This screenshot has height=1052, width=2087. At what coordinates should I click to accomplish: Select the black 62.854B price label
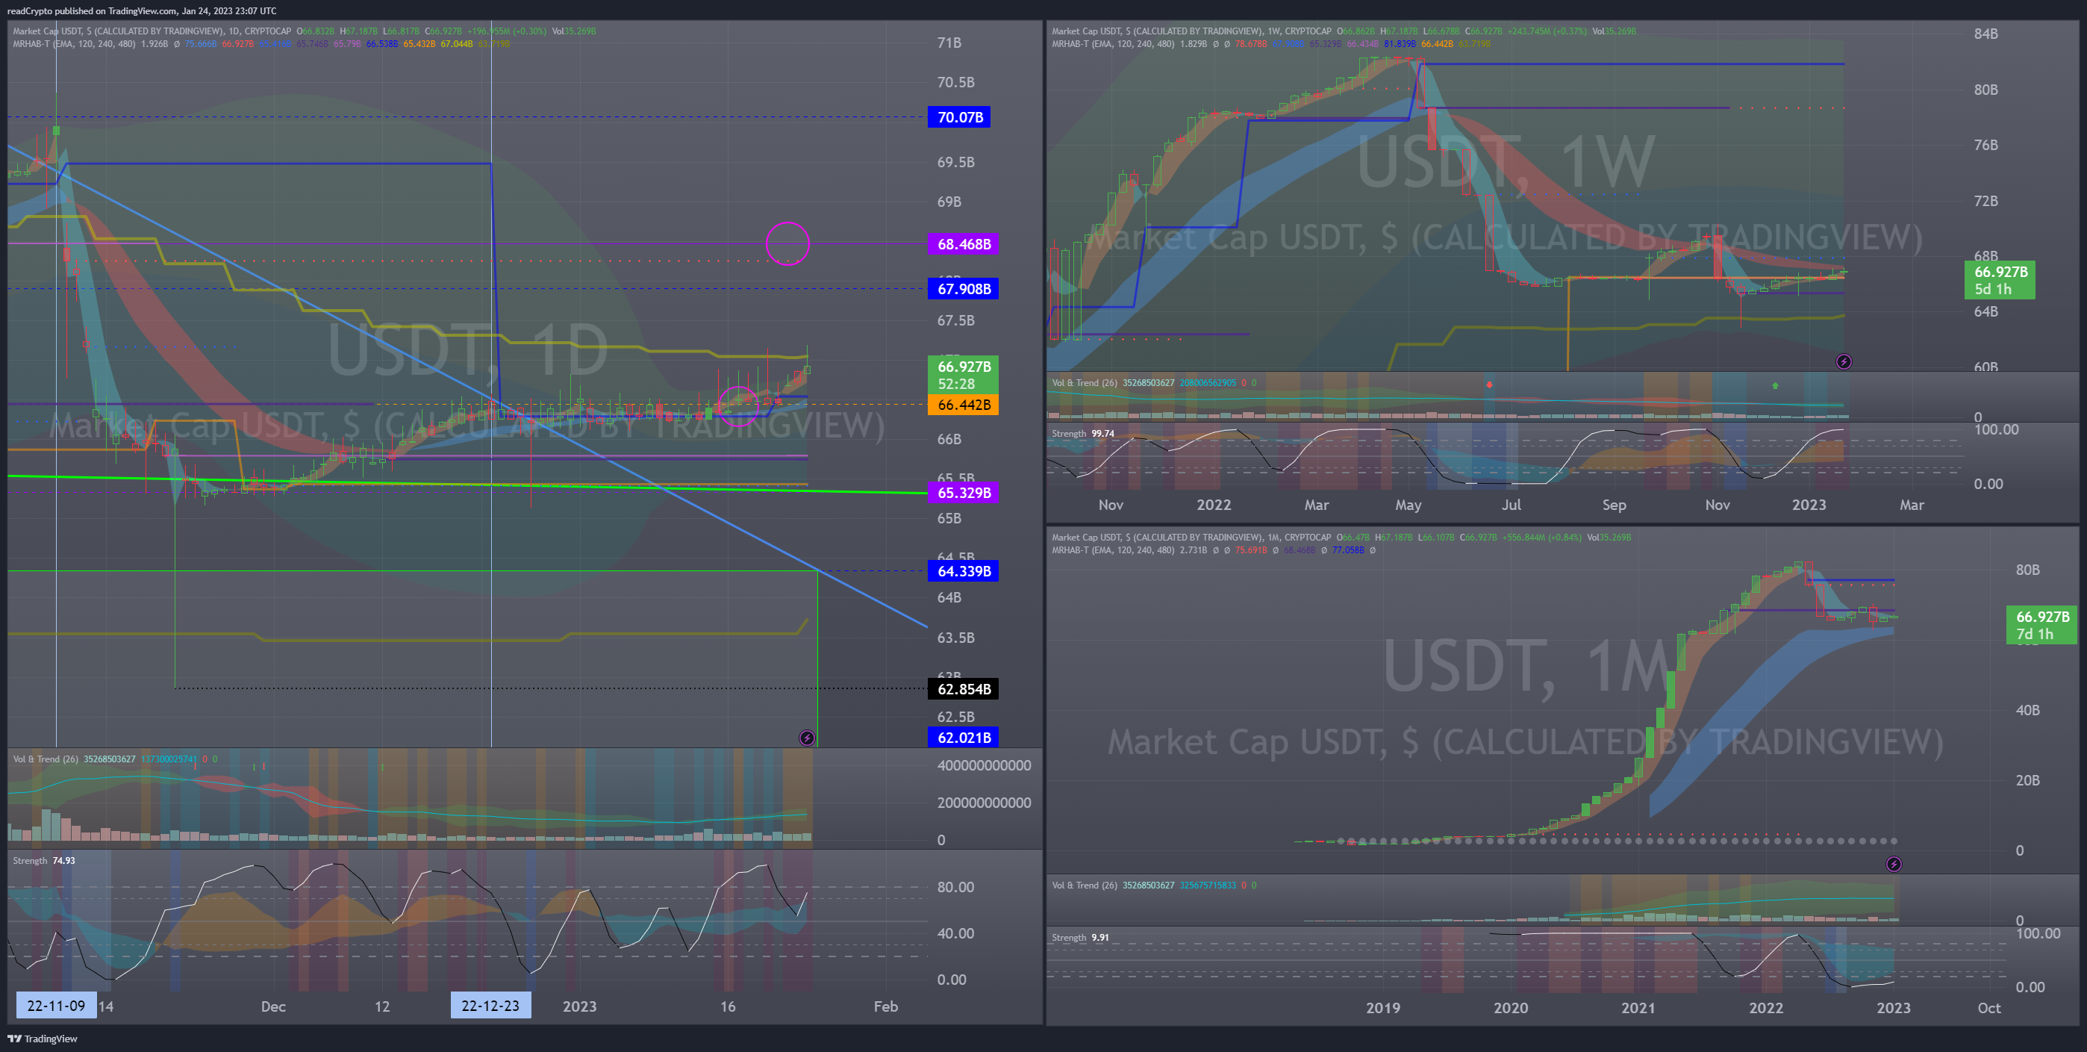point(964,689)
